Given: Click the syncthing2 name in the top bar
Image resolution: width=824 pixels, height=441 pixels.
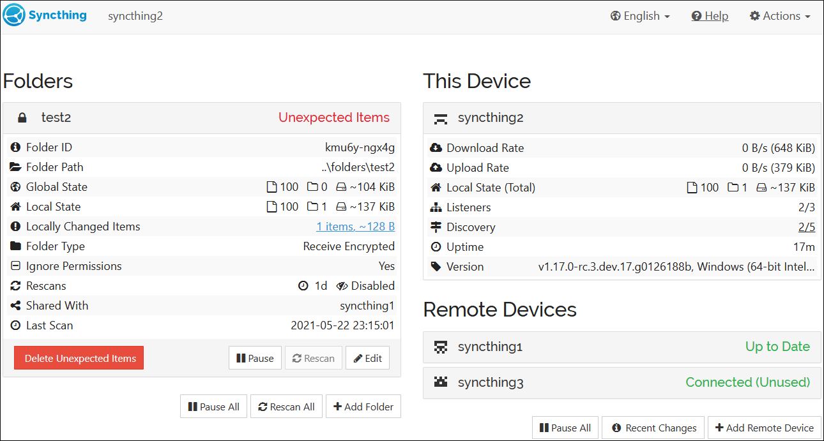Looking at the screenshot, I should [x=135, y=15].
